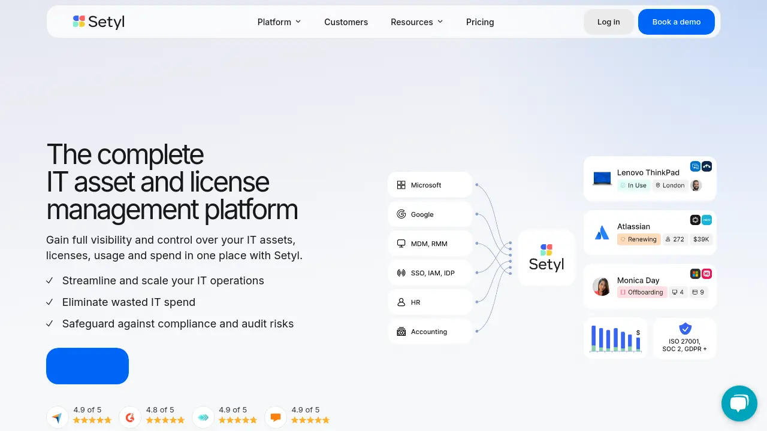The height and width of the screenshot is (431, 767).
Task: Click the stars beside the G2 rating
Action: pyautogui.click(x=165, y=420)
